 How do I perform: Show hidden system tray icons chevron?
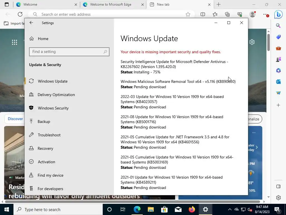[x=230, y=209]
